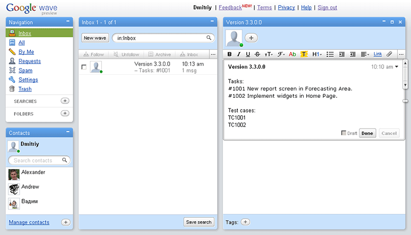411x235 pixels.
Task: Click Inbox in the search panel toolbar
Action: point(189,54)
